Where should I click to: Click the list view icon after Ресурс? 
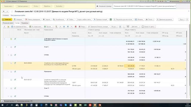pyautogui.click(x=120, y=26)
